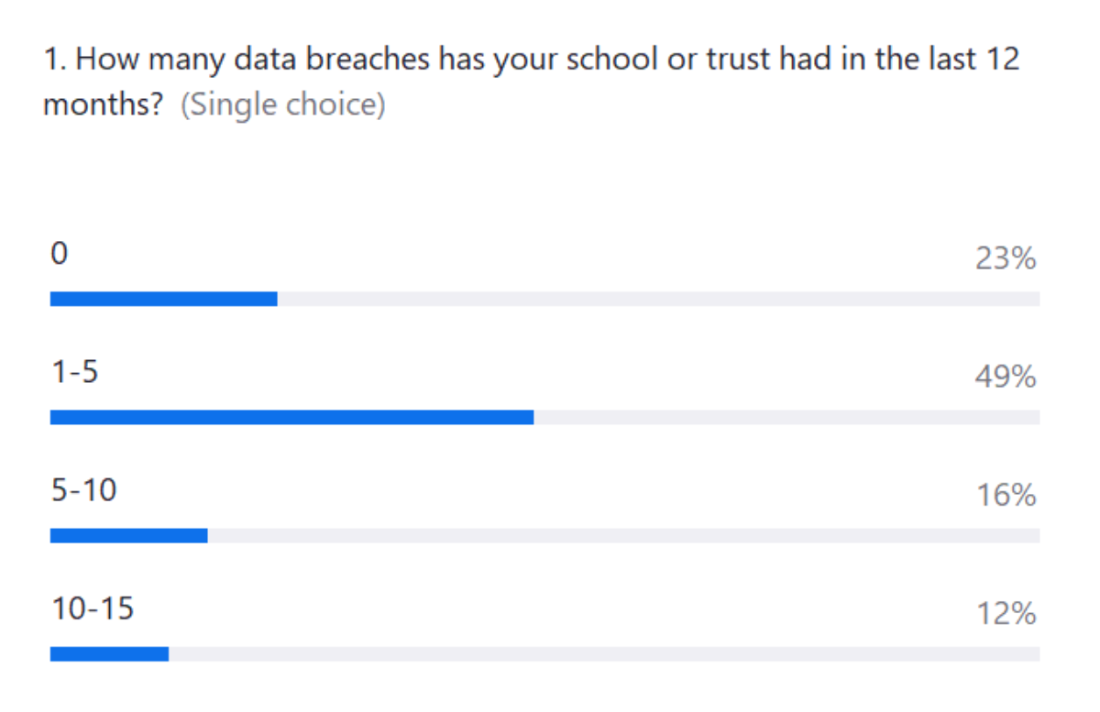
Task: Click the gray unfilled bar portion for '10-15'
Action: coord(604,653)
